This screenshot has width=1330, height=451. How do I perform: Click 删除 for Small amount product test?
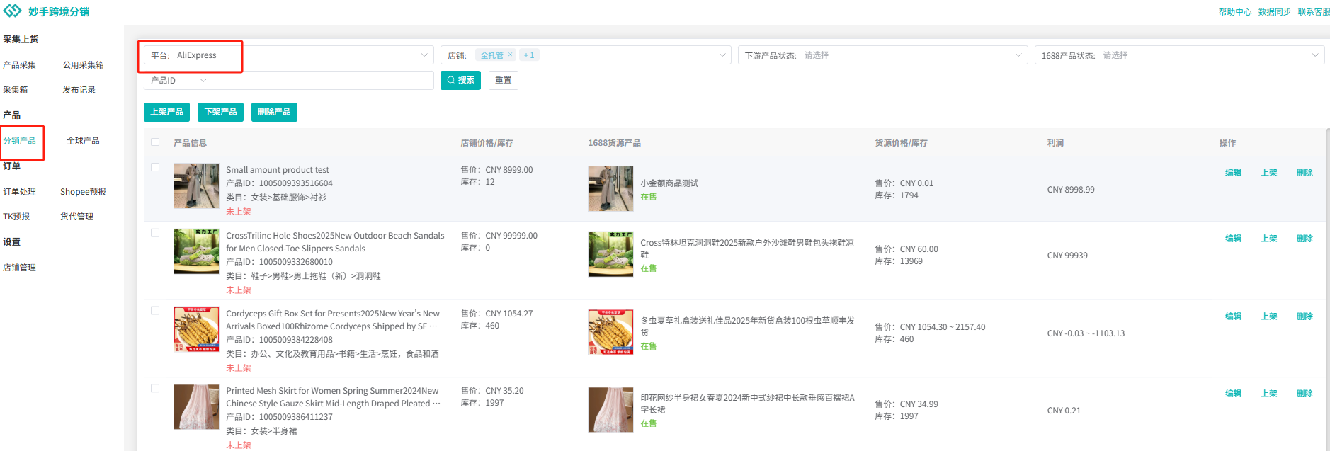tap(1305, 173)
